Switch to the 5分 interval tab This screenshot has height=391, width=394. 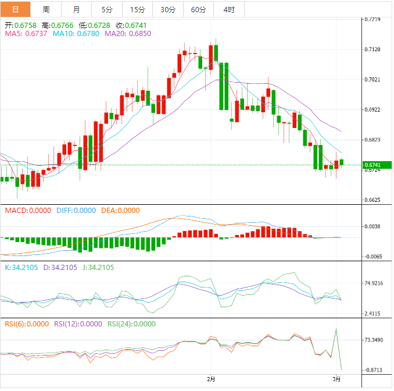107,9
